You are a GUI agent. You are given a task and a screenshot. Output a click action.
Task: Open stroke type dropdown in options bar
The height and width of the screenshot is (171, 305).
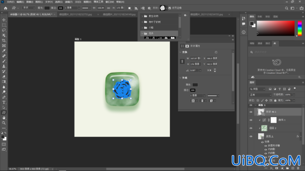point(86,8)
